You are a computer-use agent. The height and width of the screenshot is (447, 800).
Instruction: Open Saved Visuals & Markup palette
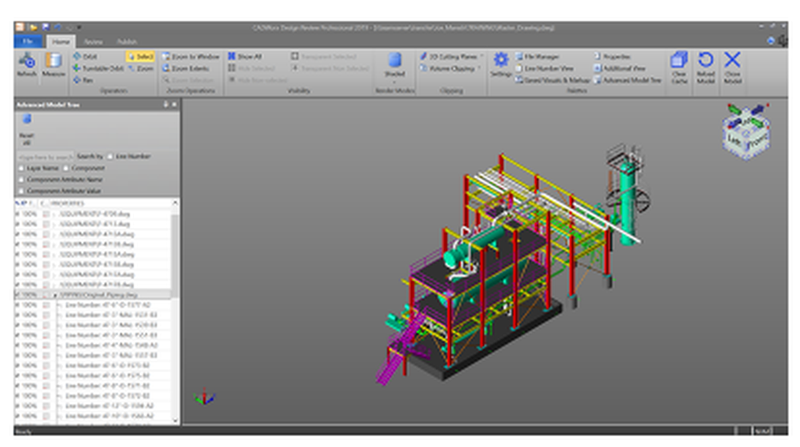(553, 80)
